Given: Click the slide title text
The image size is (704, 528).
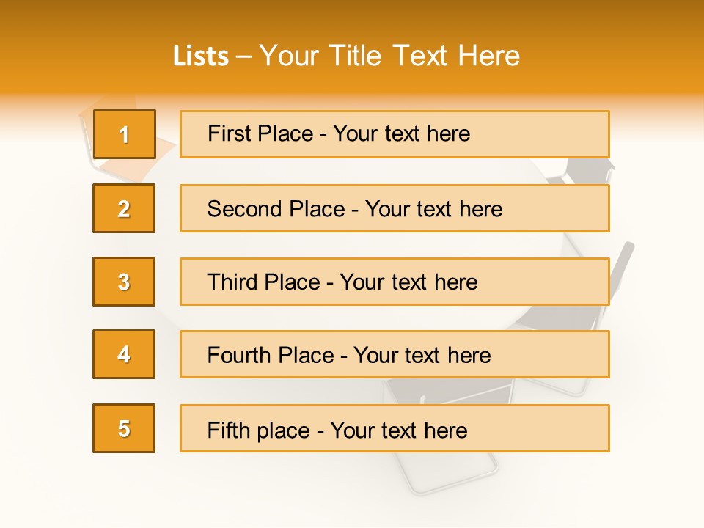Looking at the screenshot, I should [346, 56].
